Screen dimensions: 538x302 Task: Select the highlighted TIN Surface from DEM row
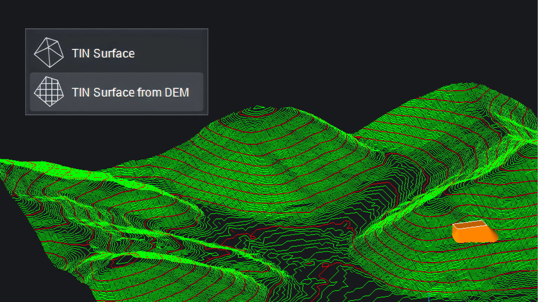[x=116, y=92]
